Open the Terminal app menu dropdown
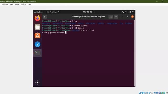 [53, 12]
